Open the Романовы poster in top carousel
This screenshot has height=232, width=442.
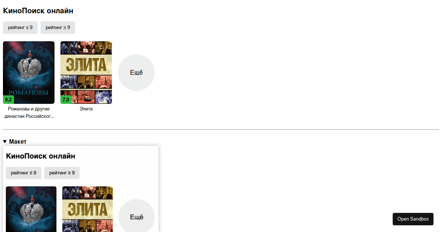coord(29,73)
